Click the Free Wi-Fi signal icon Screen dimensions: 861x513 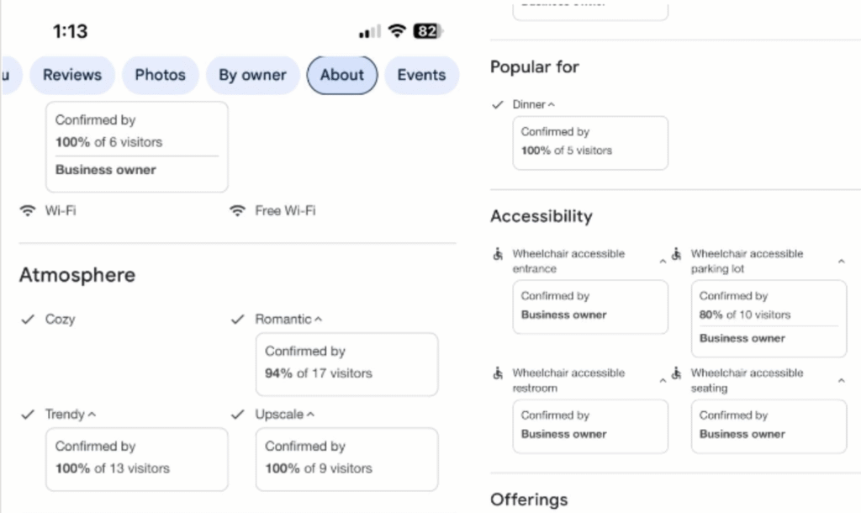click(238, 210)
